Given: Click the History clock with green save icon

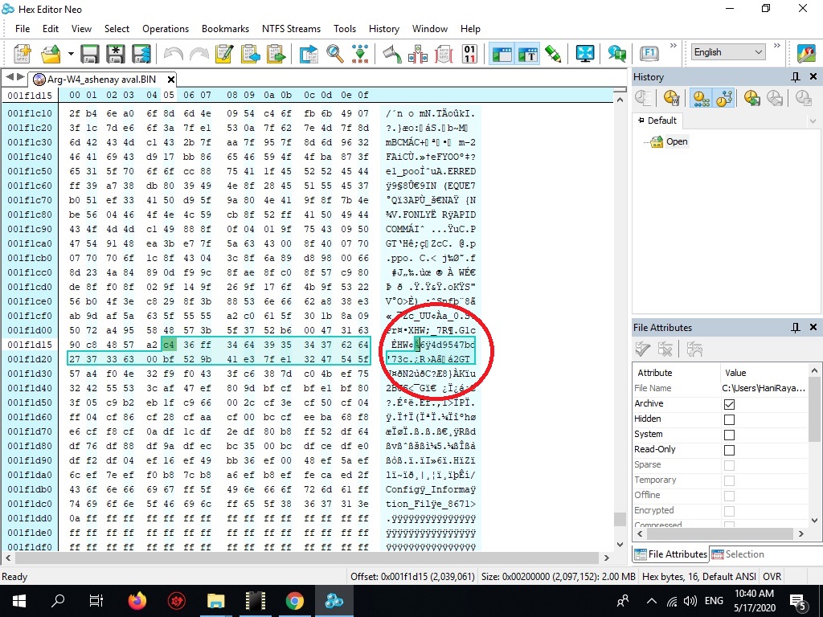Looking at the screenshot, I should tap(751, 98).
